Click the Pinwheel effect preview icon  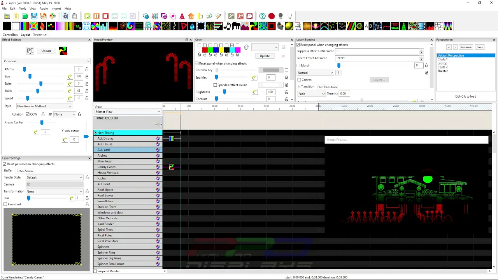click(63, 51)
